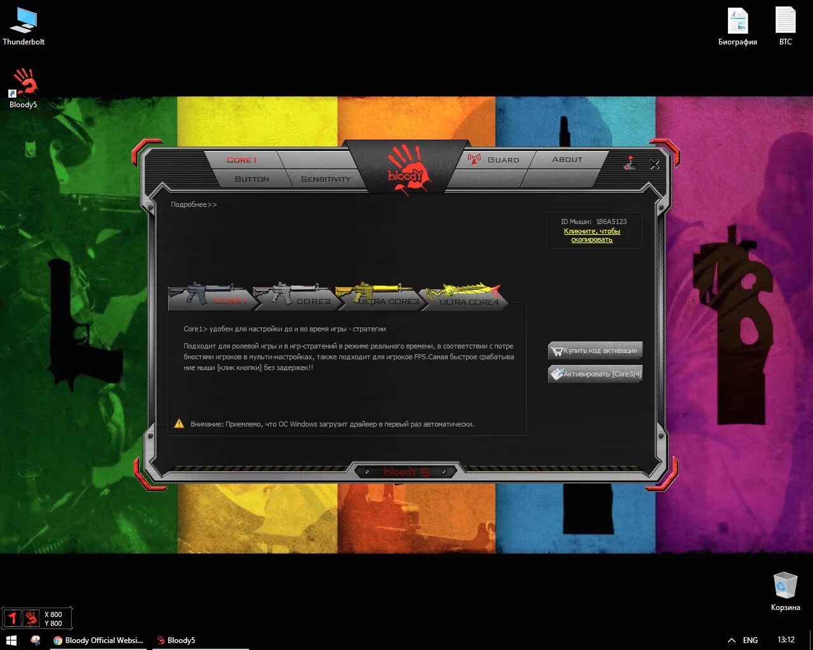Open the Thunderbolt desktop icon
The width and height of the screenshot is (813, 650).
click(24, 27)
